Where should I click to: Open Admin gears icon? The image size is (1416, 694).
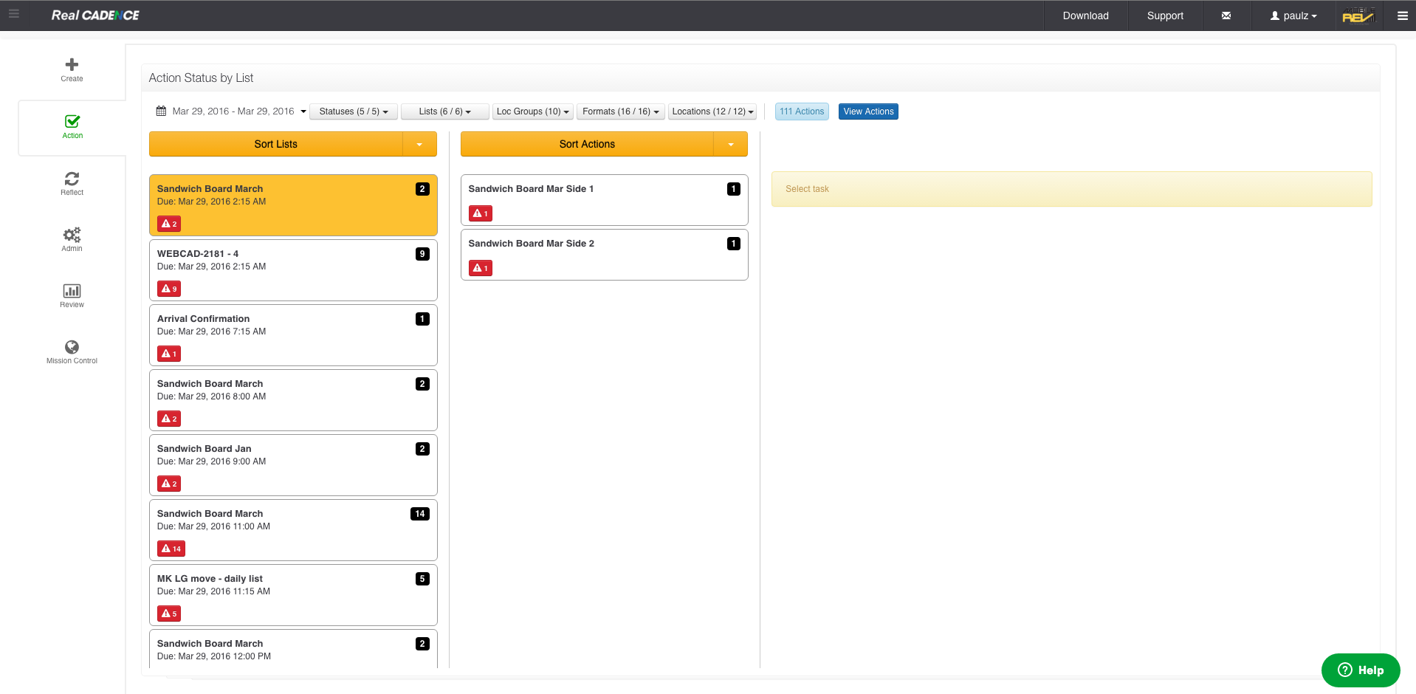tap(72, 235)
